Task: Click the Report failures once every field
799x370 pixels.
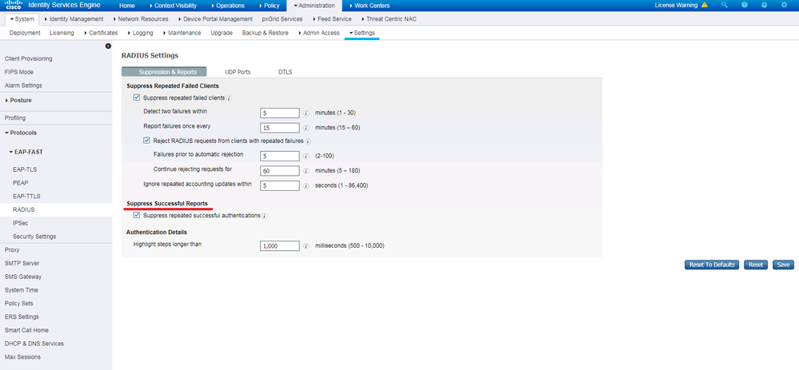Action: [x=280, y=128]
